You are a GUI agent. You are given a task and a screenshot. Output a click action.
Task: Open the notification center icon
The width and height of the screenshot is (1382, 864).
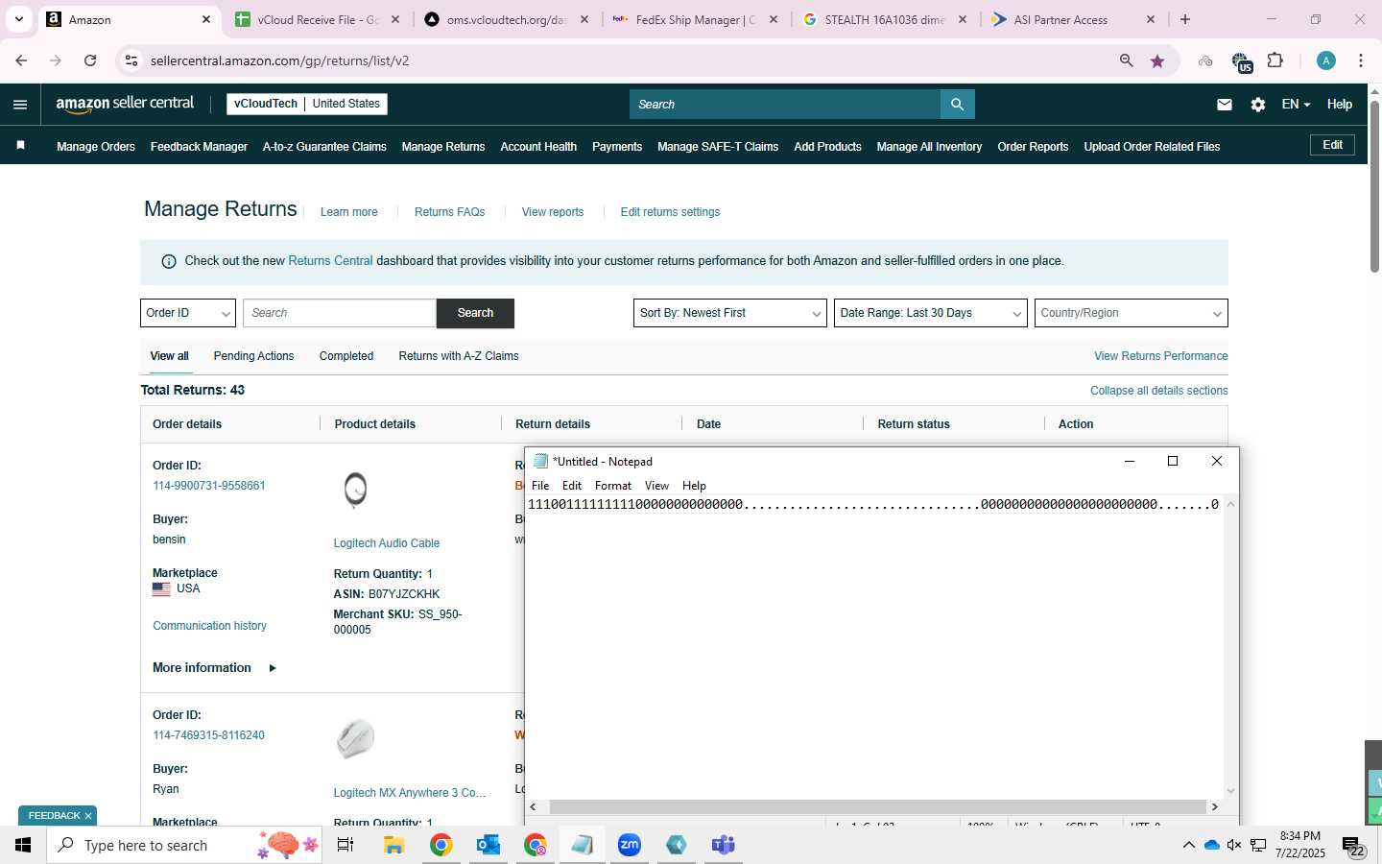[x=1353, y=846]
